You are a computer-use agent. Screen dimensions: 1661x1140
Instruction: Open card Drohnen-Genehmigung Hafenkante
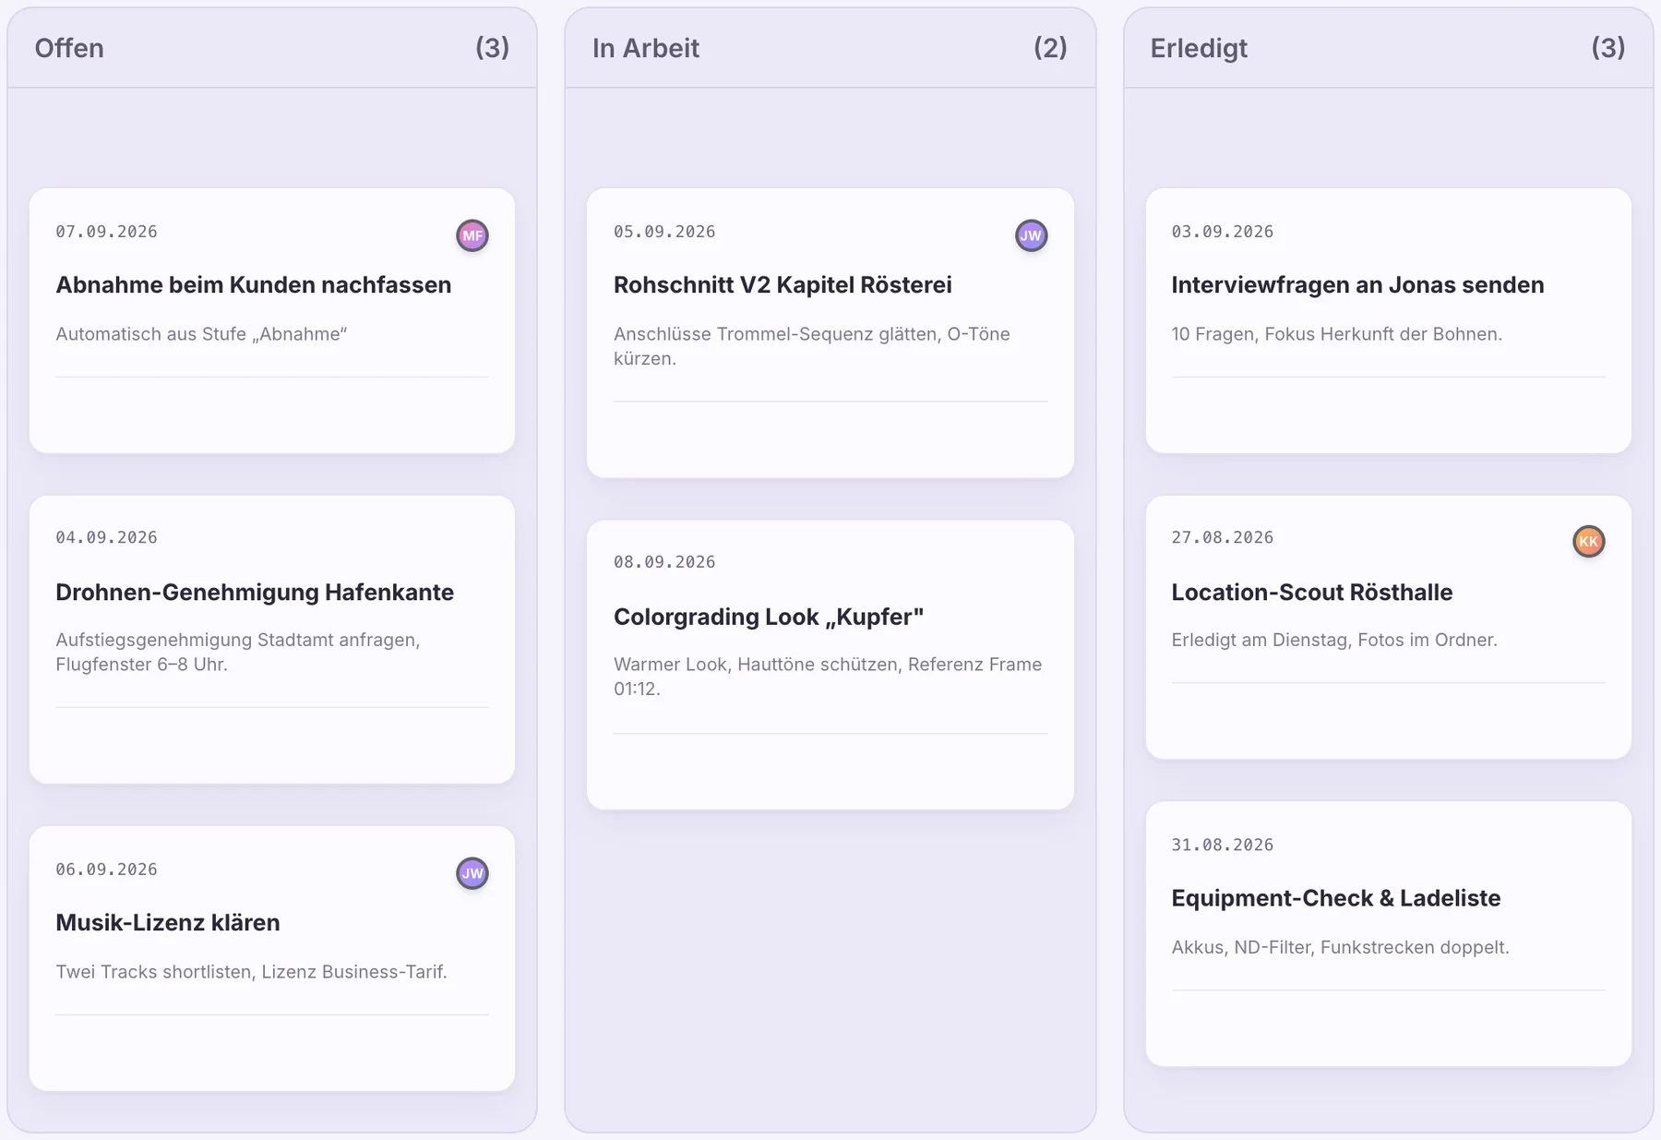(x=271, y=640)
